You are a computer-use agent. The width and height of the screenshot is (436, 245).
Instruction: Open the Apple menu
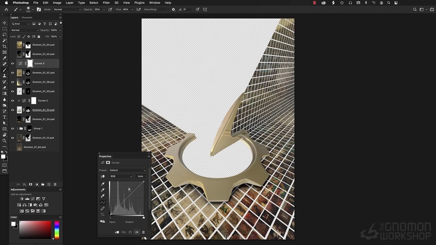6,2
